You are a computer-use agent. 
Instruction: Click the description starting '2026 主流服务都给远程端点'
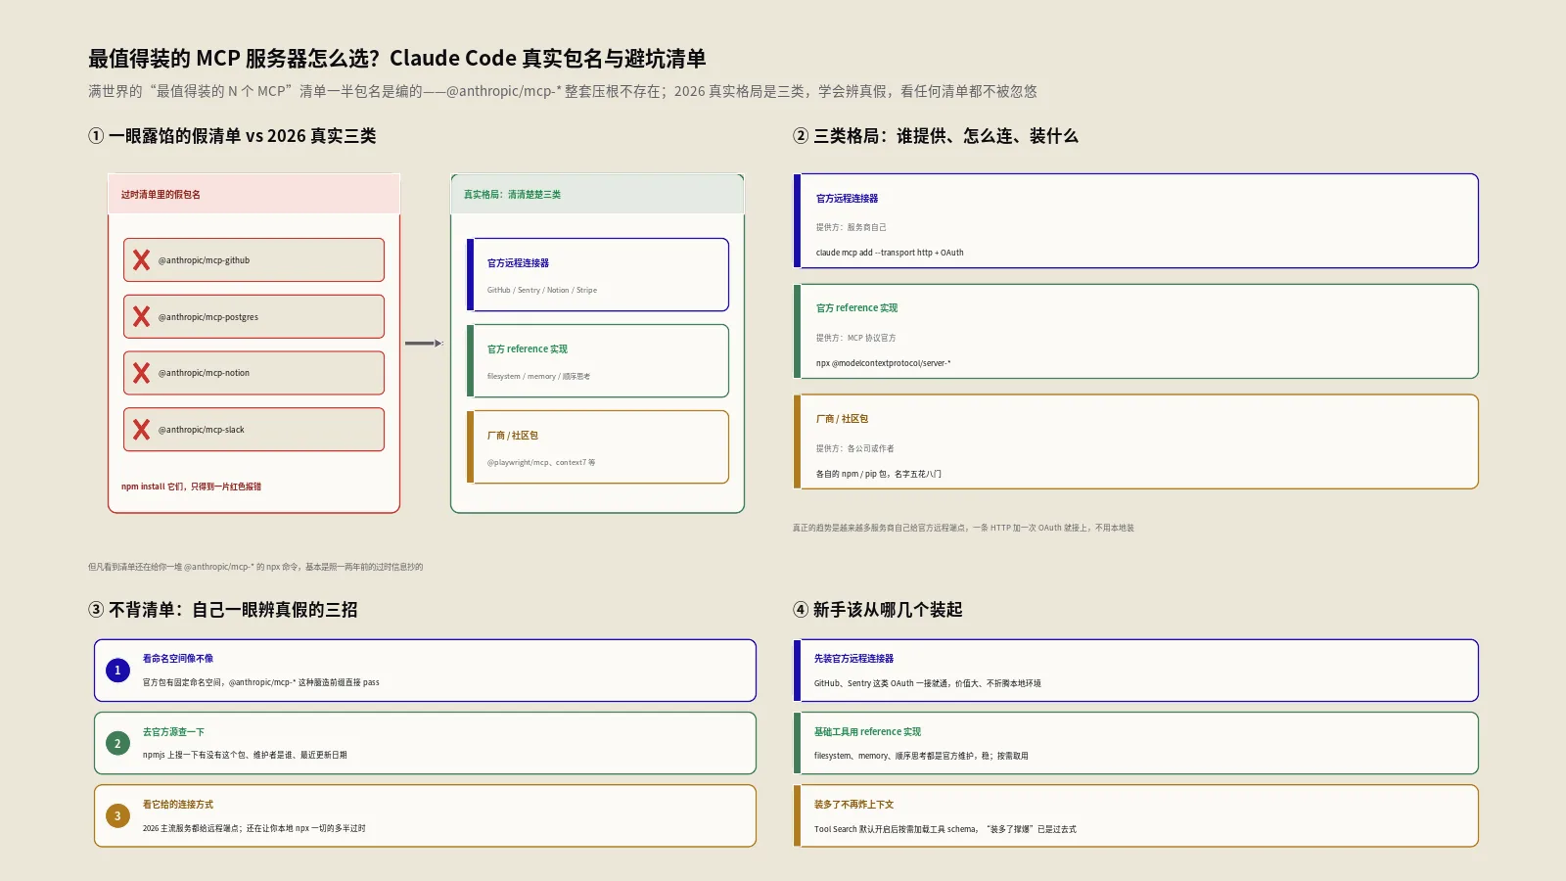click(x=254, y=828)
